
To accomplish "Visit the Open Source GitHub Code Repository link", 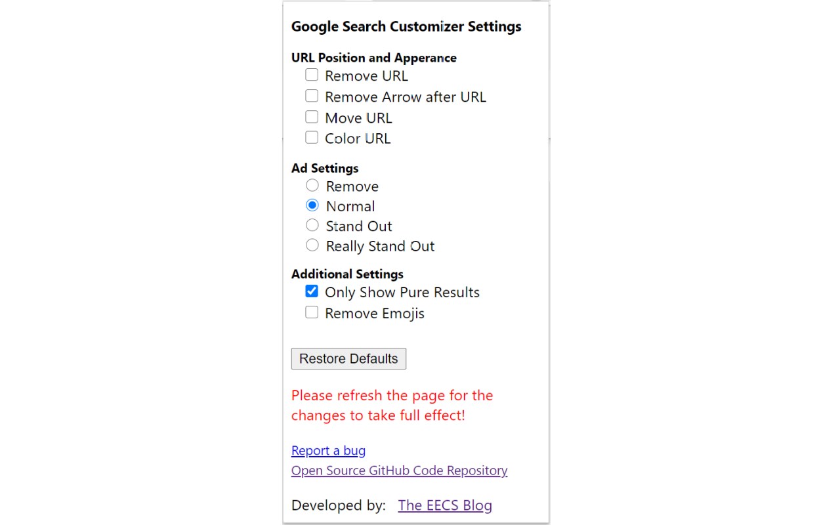I will pyautogui.click(x=399, y=471).
